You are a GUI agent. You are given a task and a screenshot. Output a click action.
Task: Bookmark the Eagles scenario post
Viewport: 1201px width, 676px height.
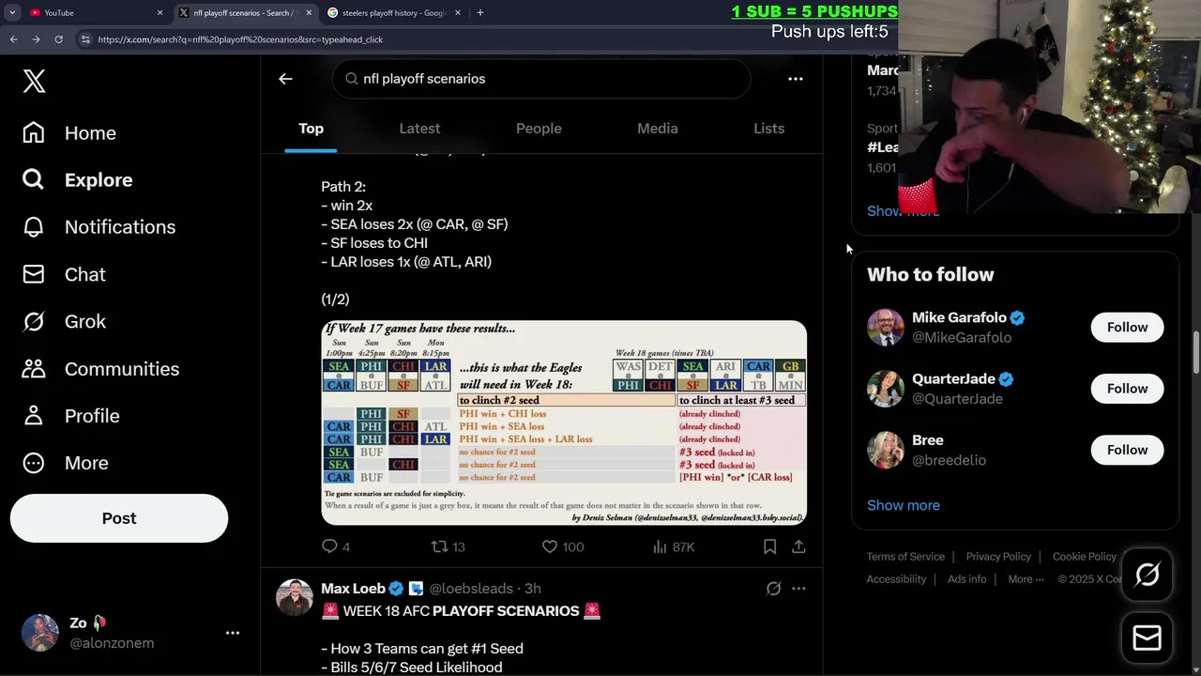click(x=769, y=546)
